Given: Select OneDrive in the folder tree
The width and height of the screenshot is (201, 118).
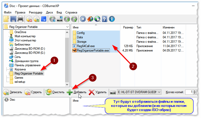Looking at the screenshot, I should 20,32.
